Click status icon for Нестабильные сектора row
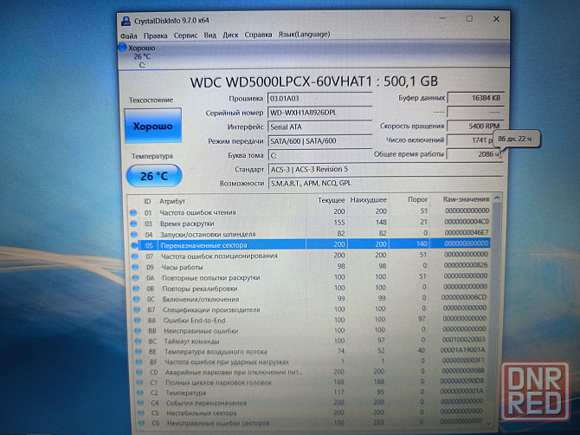 pyautogui.click(x=133, y=412)
